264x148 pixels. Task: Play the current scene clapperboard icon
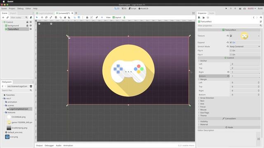240,8
